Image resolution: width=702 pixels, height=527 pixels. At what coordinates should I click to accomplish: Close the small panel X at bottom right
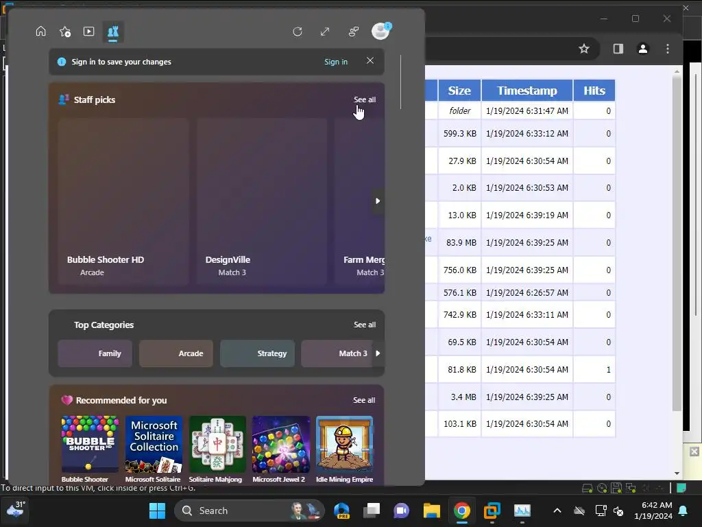694,452
